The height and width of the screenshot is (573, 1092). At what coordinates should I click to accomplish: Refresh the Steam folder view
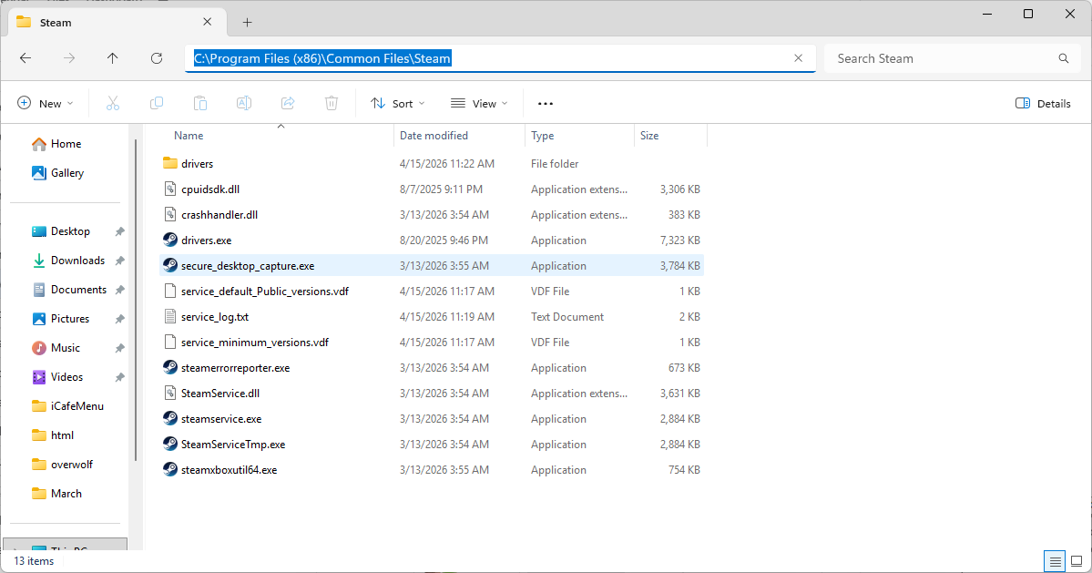[x=157, y=58]
